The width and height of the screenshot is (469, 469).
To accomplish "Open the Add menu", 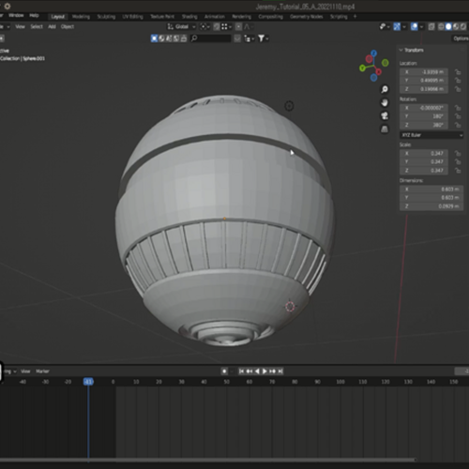I will tap(52, 26).
